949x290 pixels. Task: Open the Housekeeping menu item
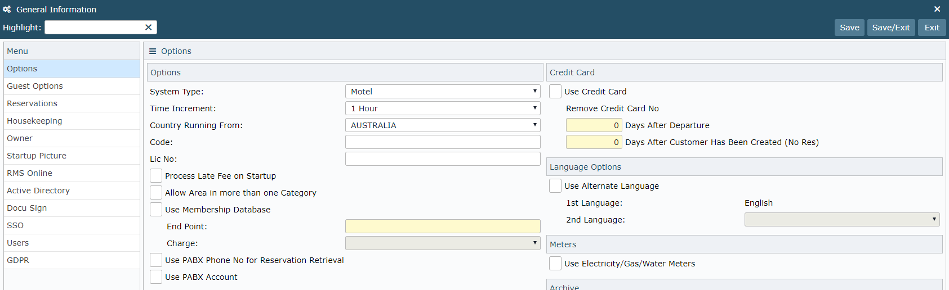tap(34, 121)
